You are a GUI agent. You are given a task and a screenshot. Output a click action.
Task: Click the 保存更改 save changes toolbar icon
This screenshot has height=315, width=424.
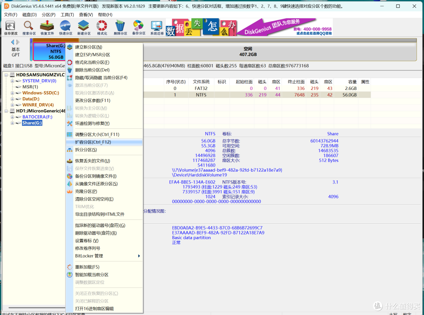11,27
